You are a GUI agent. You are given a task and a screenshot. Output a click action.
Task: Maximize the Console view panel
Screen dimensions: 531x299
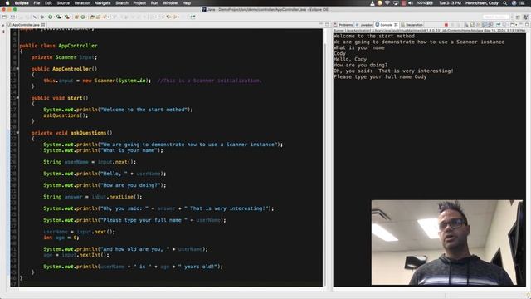tap(527, 24)
